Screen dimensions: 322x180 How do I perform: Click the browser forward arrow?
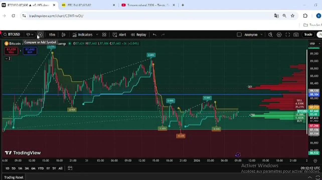point(4,16)
